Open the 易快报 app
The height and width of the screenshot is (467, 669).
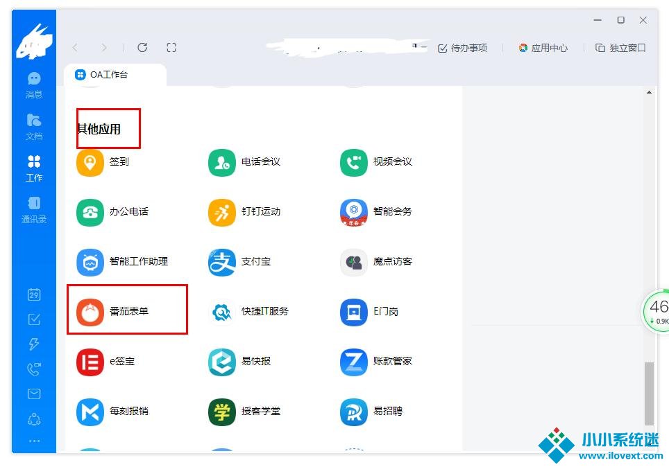pos(239,362)
